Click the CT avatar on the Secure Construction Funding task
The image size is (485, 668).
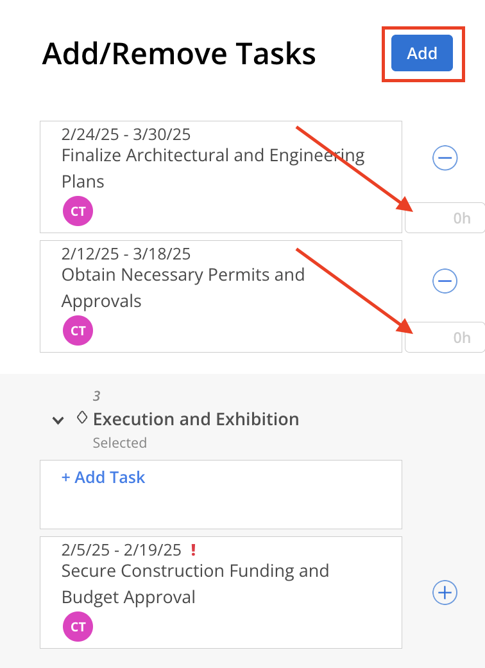(78, 627)
